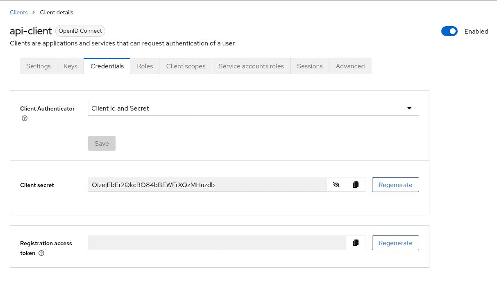Click the registration access token field
497x296 pixels.
coord(217,243)
